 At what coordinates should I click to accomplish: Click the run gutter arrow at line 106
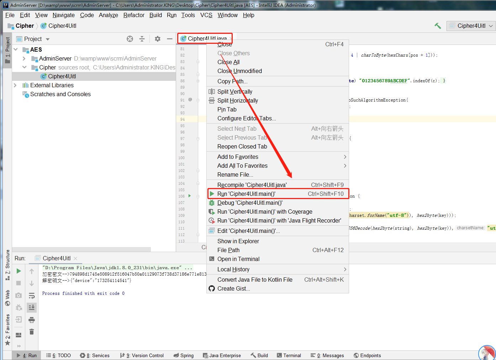[x=190, y=196]
